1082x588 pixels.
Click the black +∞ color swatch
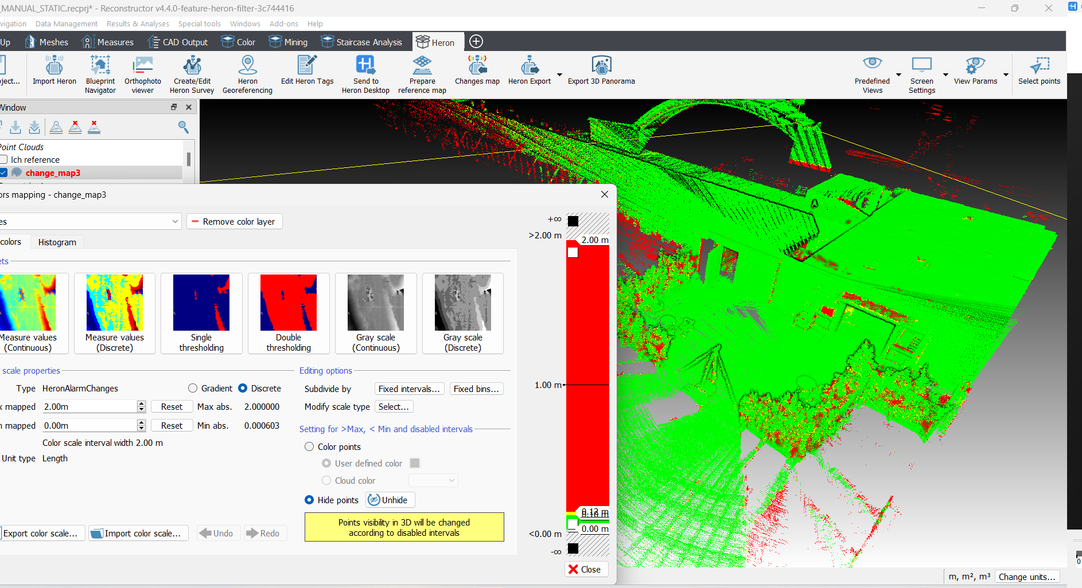573,221
